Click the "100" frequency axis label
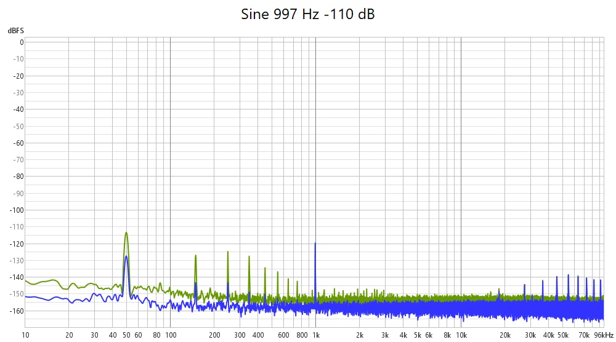Screen dimensions: 616x342 (x=171, y=335)
